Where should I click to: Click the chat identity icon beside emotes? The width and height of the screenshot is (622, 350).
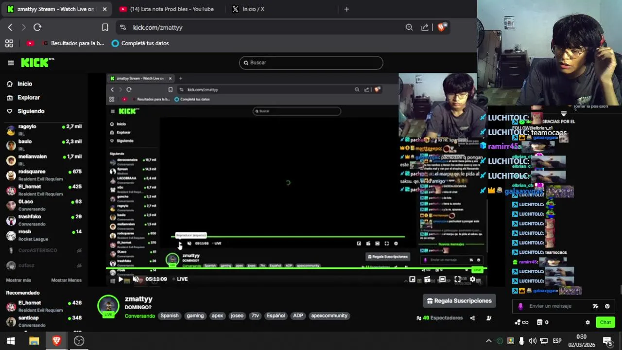[x=595, y=306]
